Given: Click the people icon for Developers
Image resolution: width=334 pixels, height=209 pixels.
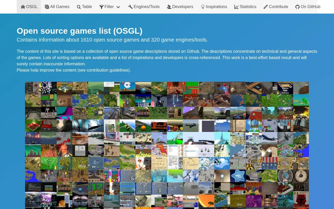Looking at the screenshot, I should [x=169, y=7].
